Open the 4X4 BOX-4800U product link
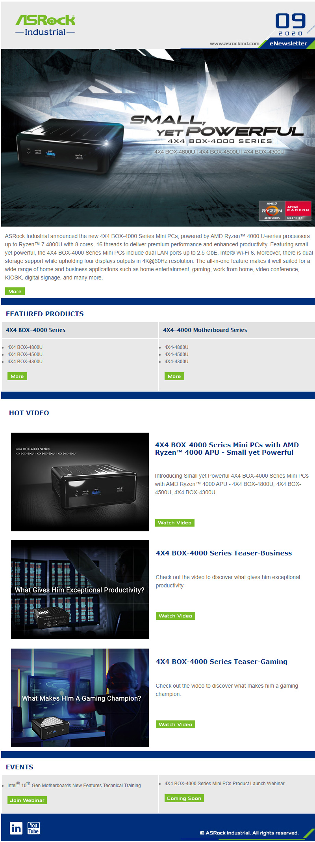The image size is (315, 842). (x=25, y=347)
